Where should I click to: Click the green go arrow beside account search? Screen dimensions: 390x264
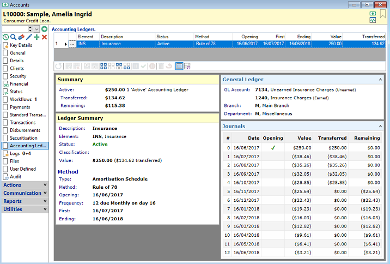click(x=44, y=29)
